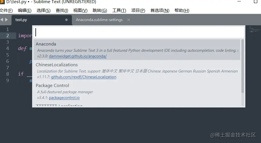The image size is (261, 143).
Task: Open the 项目(P) menu
Action: pos(138,11)
